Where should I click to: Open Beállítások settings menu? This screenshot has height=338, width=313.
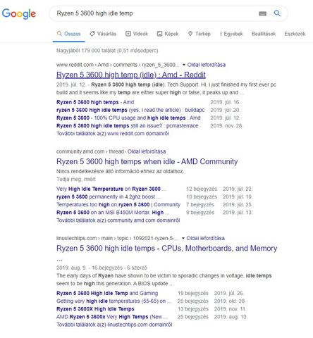click(264, 34)
